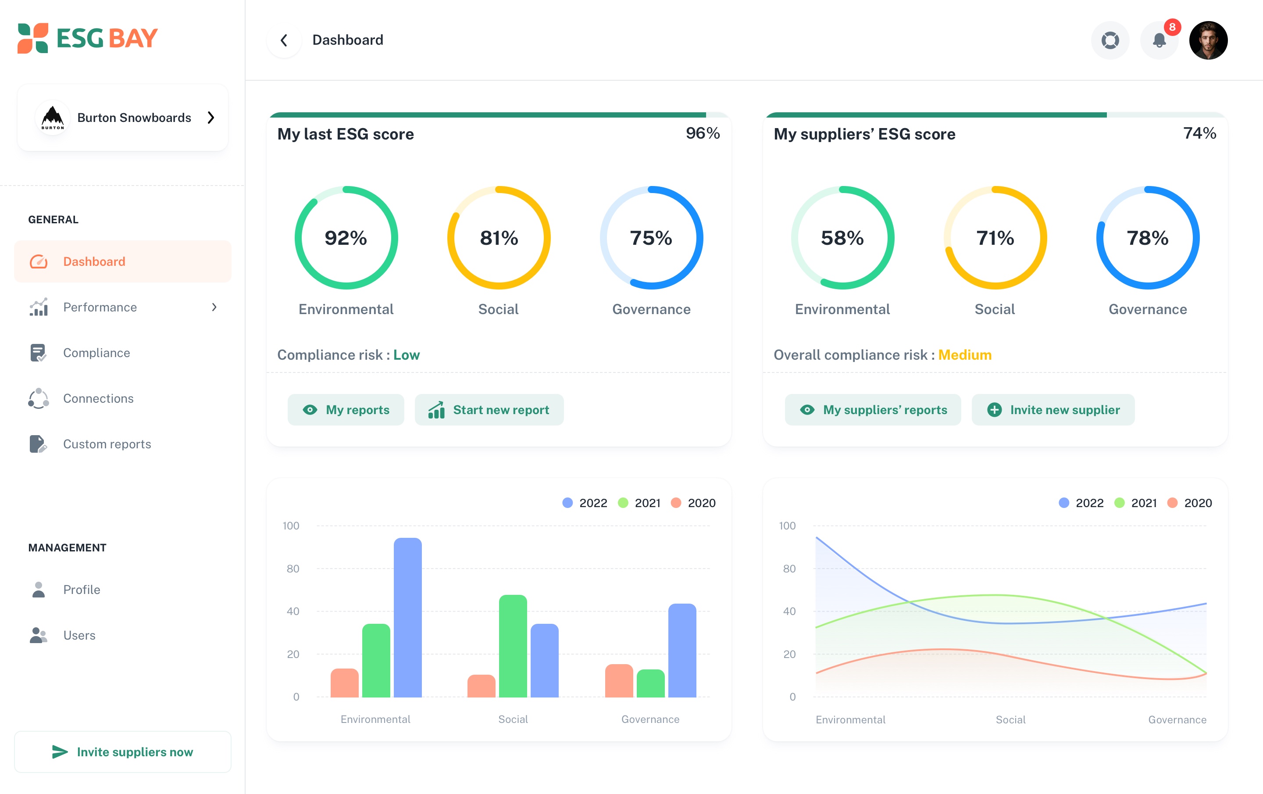Click the My last ESG score progress bar

tap(499, 114)
